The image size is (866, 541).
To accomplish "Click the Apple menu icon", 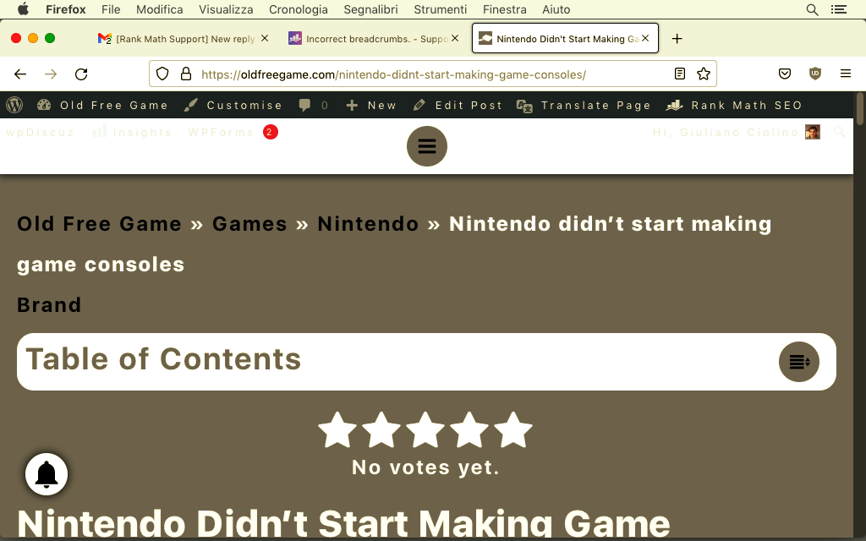I will [x=23, y=9].
